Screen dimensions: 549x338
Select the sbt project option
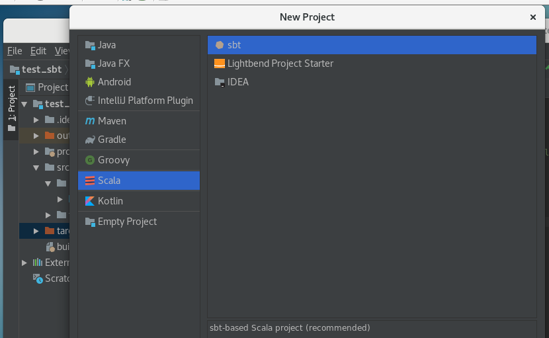point(234,45)
